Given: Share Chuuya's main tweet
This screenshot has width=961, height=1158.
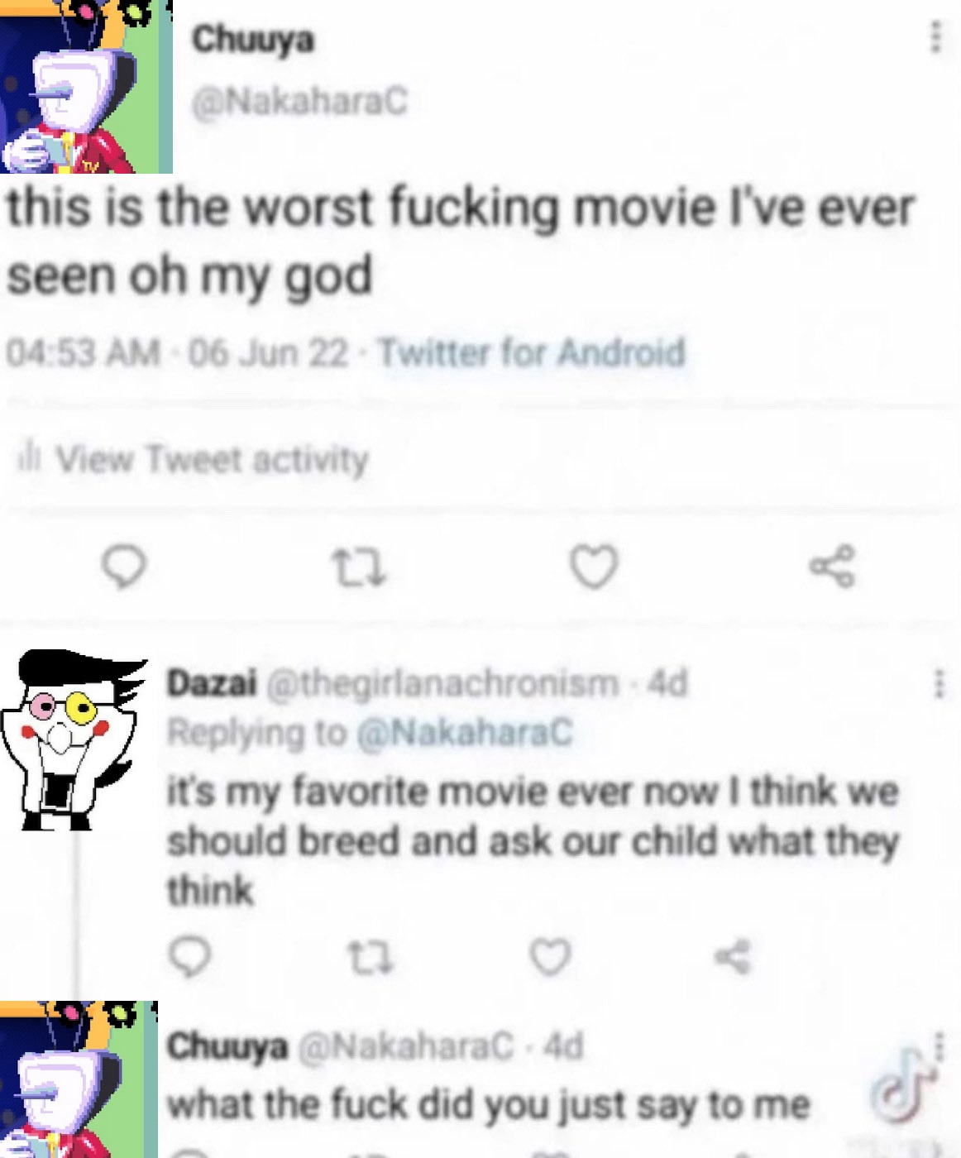Looking at the screenshot, I should pyautogui.click(x=832, y=567).
